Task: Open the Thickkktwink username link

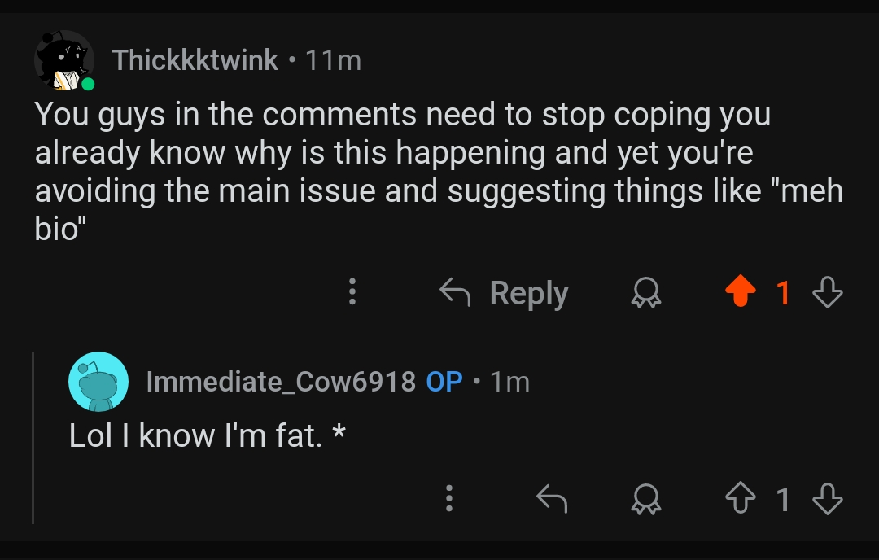Action: 195,60
